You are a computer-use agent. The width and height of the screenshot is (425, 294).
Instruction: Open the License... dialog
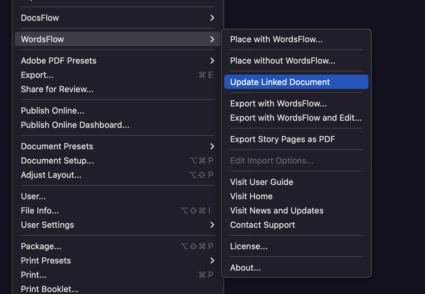tap(296, 246)
